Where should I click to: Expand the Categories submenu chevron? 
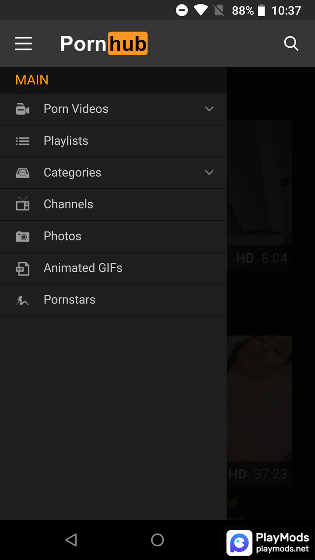click(209, 172)
